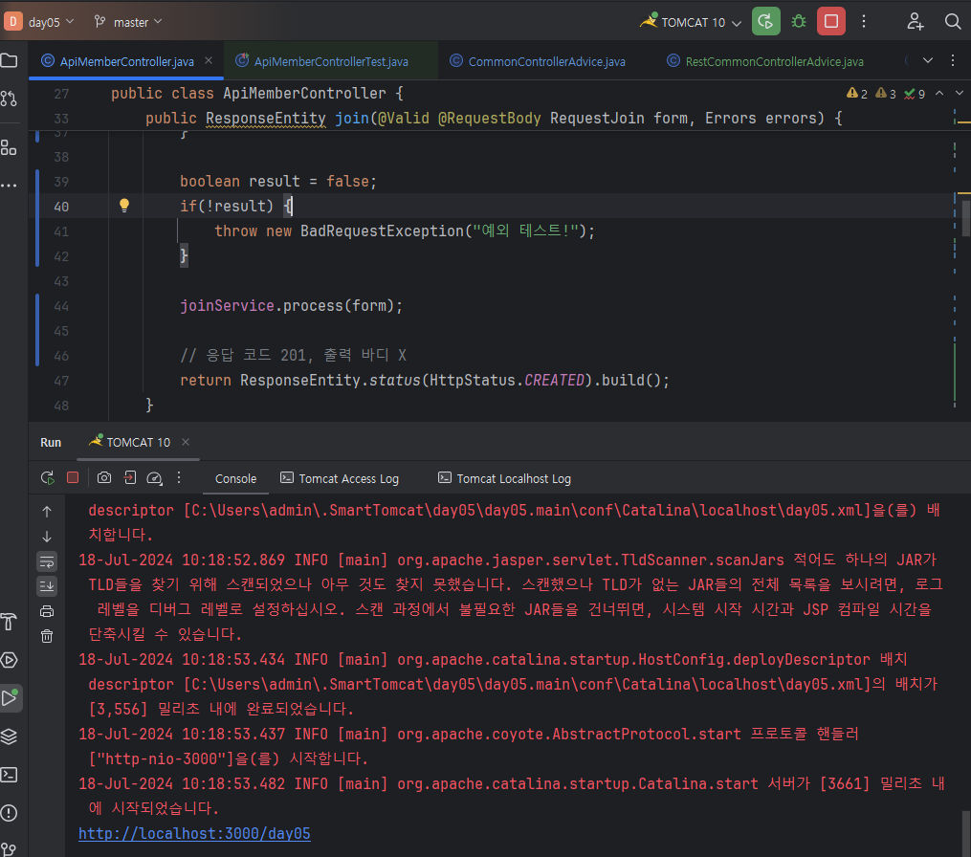The width and height of the screenshot is (971, 857).
Task: Show hidden editor tabs chevron
Action: [x=927, y=60]
